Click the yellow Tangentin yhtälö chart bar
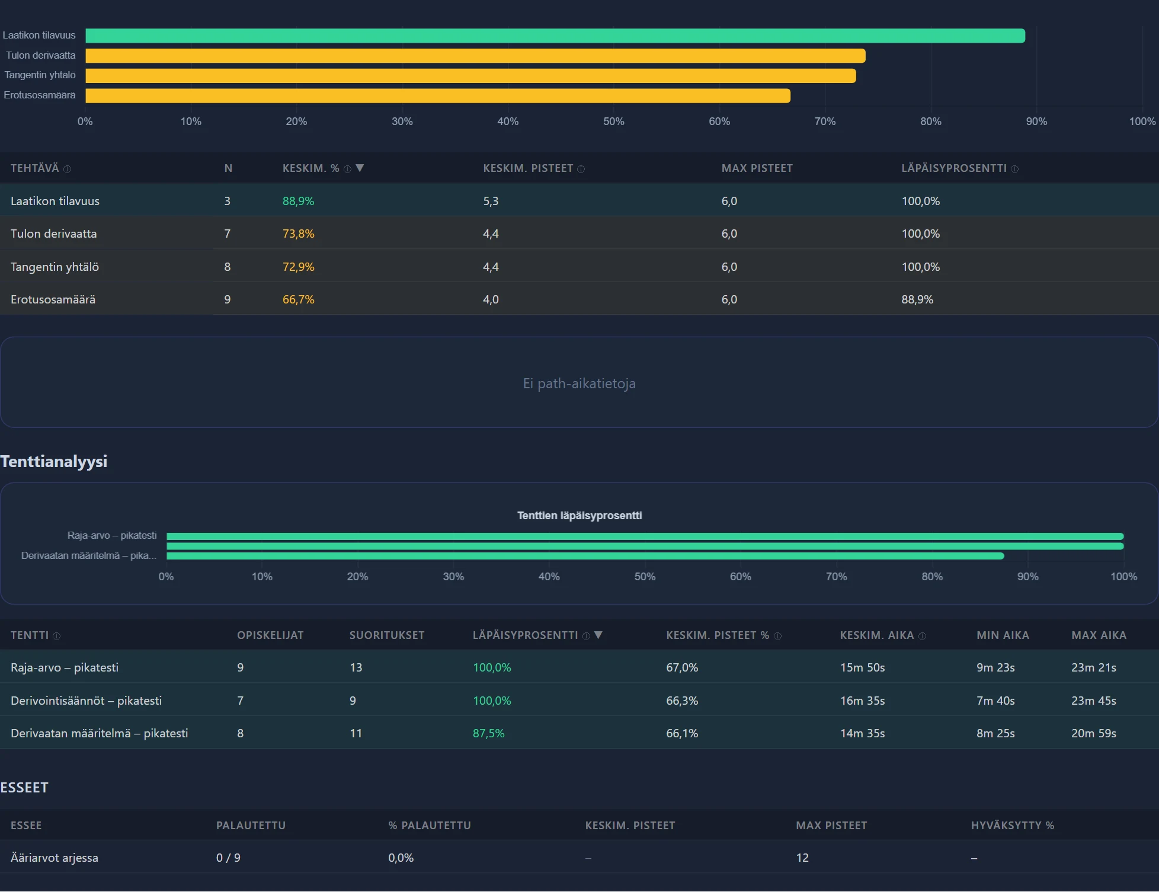This screenshot has height=892, width=1159. (470, 76)
